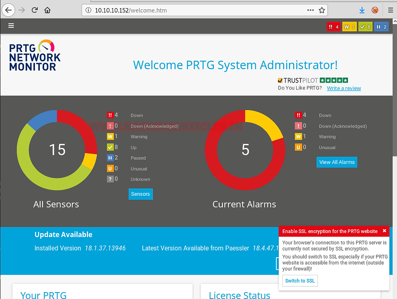Click the yellow Warning badge in header
Image resolution: width=397 pixels, height=299 pixels.
pyautogui.click(x=349, y=27)
